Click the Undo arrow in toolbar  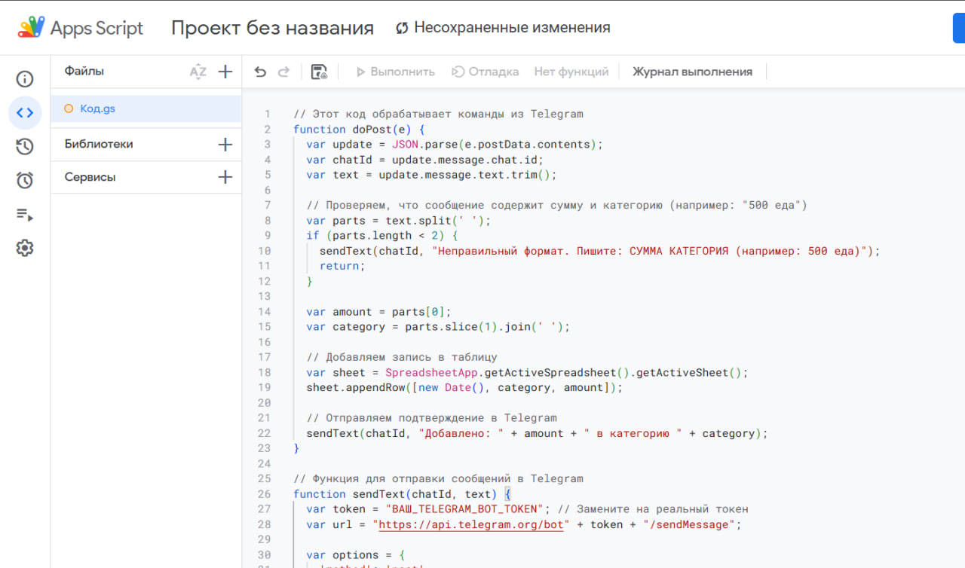coord(260,72)
